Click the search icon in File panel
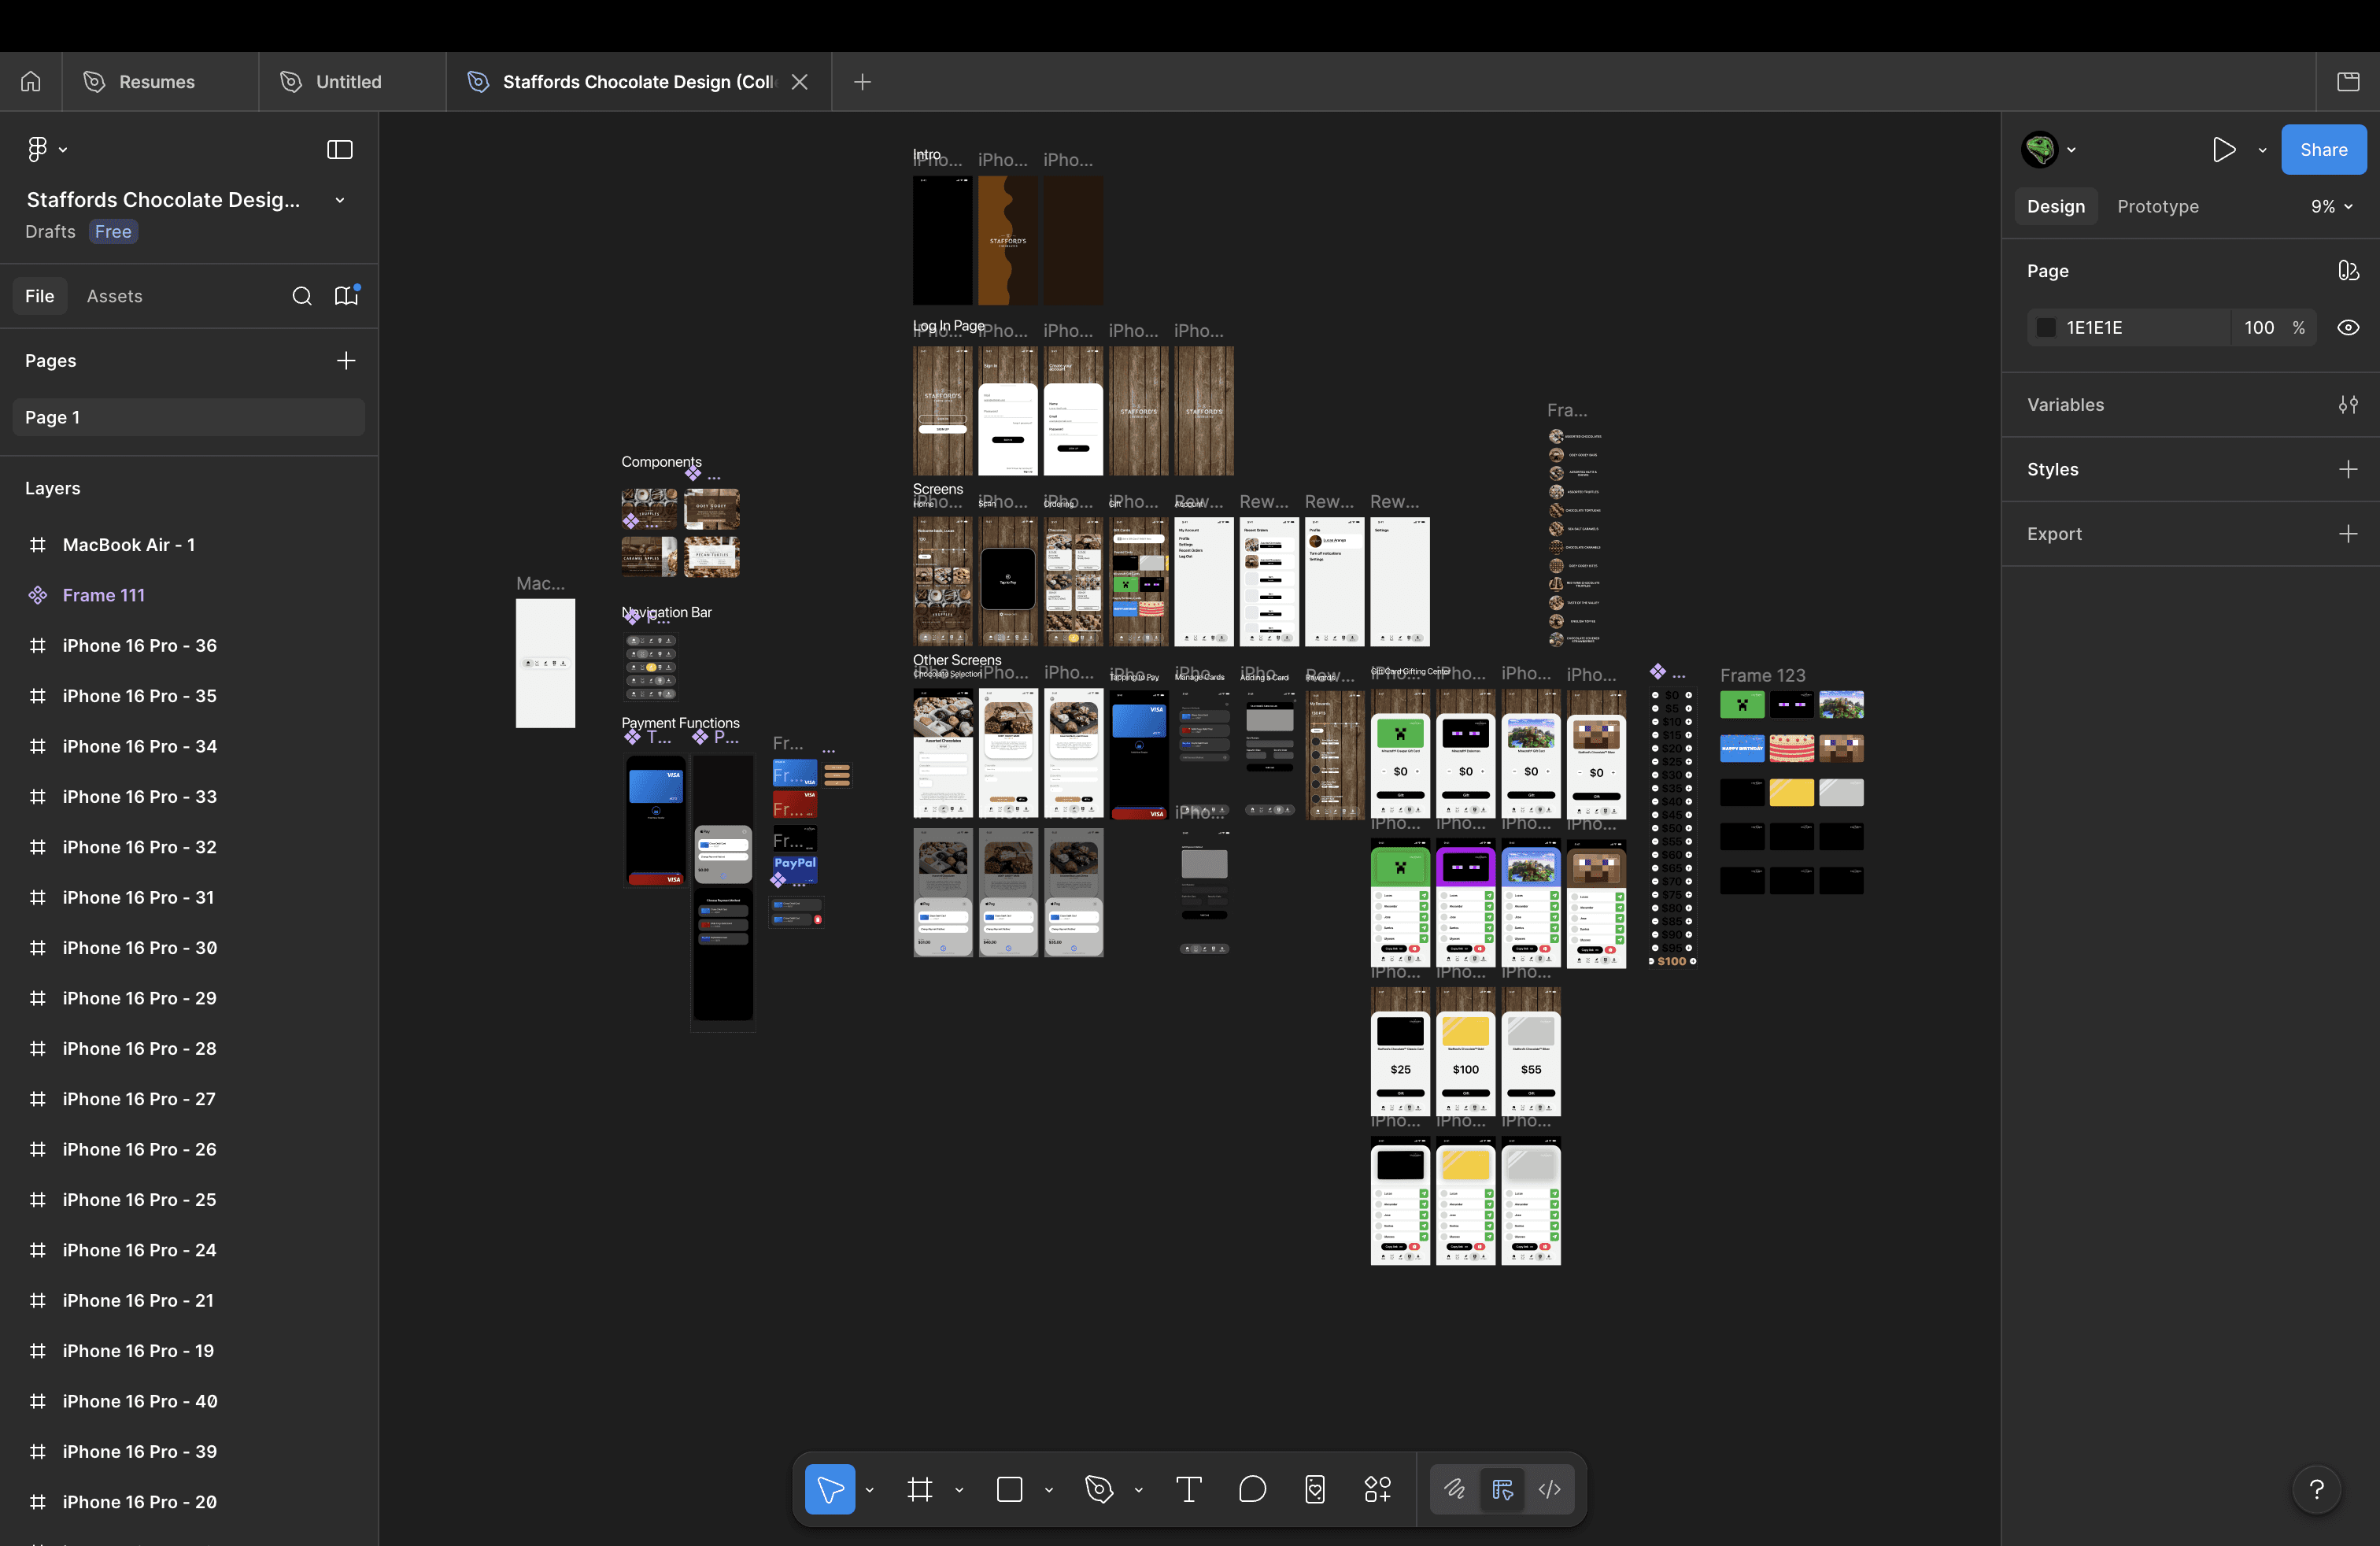The height and width of the screenshot is (1546, 2380). click(301, 296)
